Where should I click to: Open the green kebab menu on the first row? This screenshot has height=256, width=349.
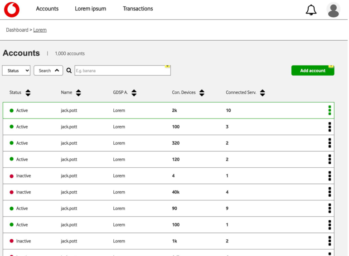(x=330, y=110)
